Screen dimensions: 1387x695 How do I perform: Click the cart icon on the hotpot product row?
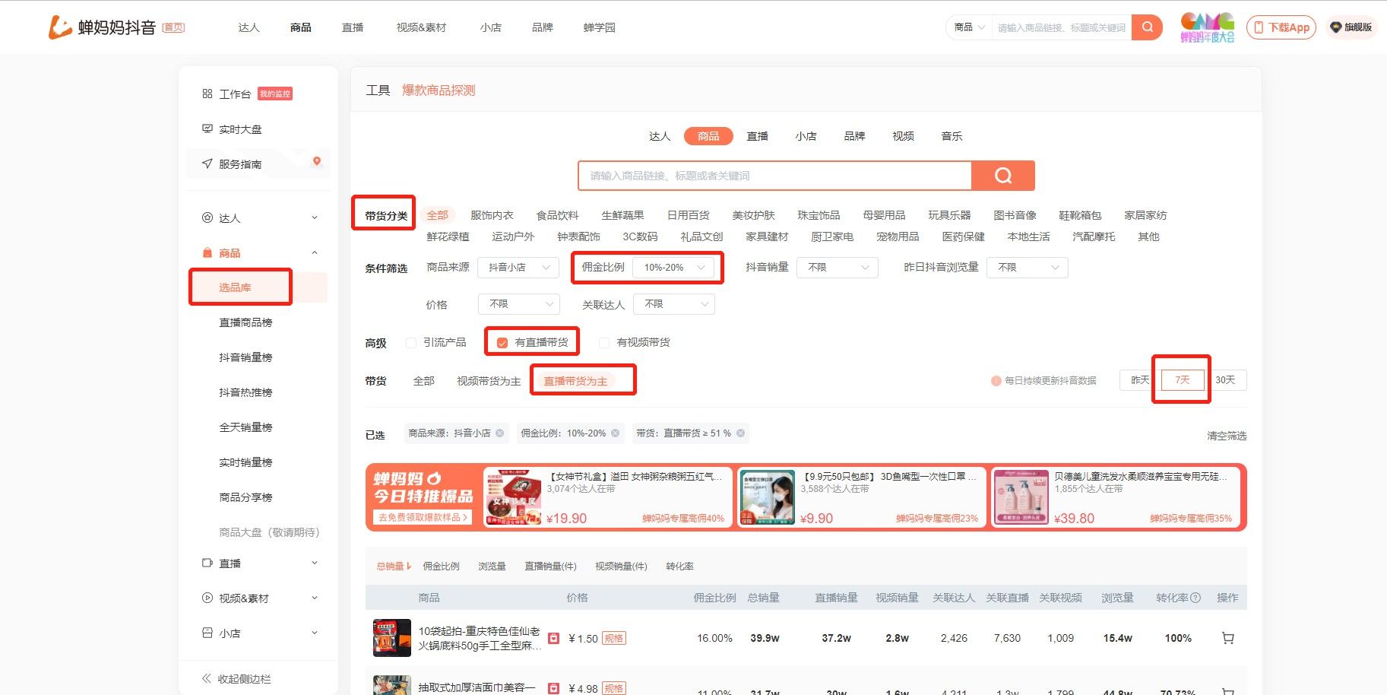[1227, 638]
